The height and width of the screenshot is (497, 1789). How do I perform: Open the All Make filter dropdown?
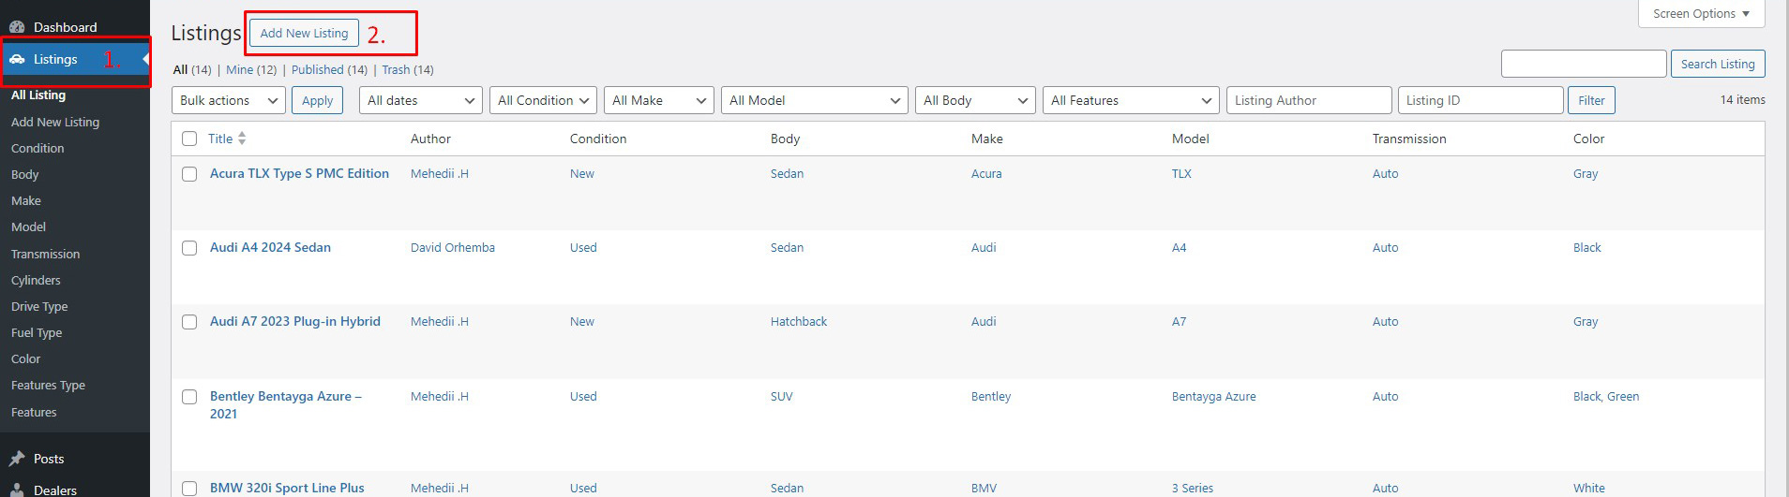pyautogui.click(x=659, y=100)
